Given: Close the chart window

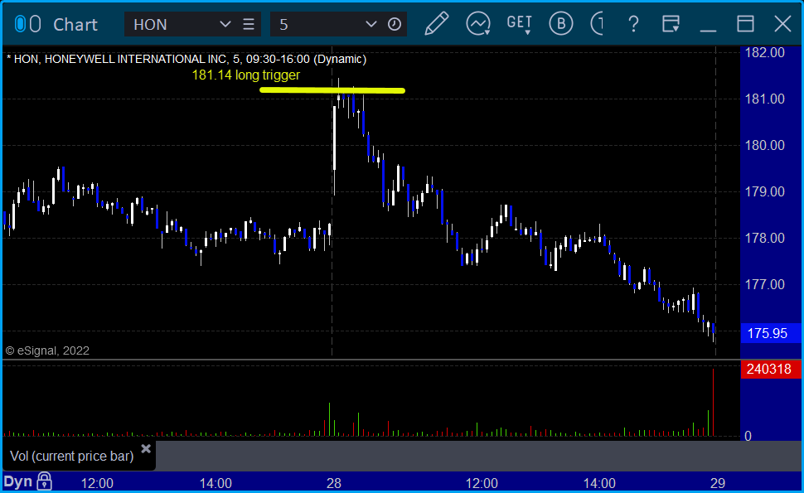Looking at the screenshot, I should (783, 23).
